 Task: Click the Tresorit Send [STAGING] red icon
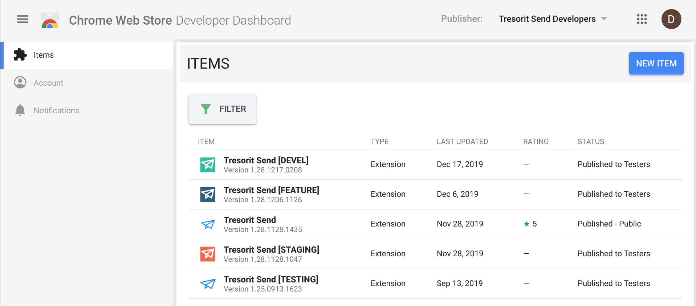point(208,254)
